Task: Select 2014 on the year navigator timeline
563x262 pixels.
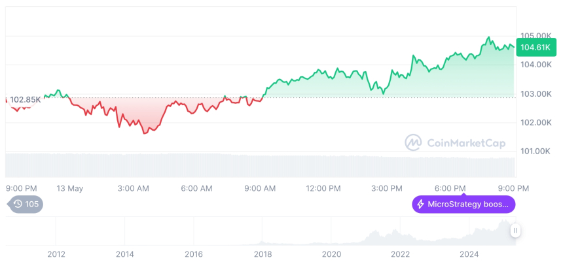Action: pos(124,254)
